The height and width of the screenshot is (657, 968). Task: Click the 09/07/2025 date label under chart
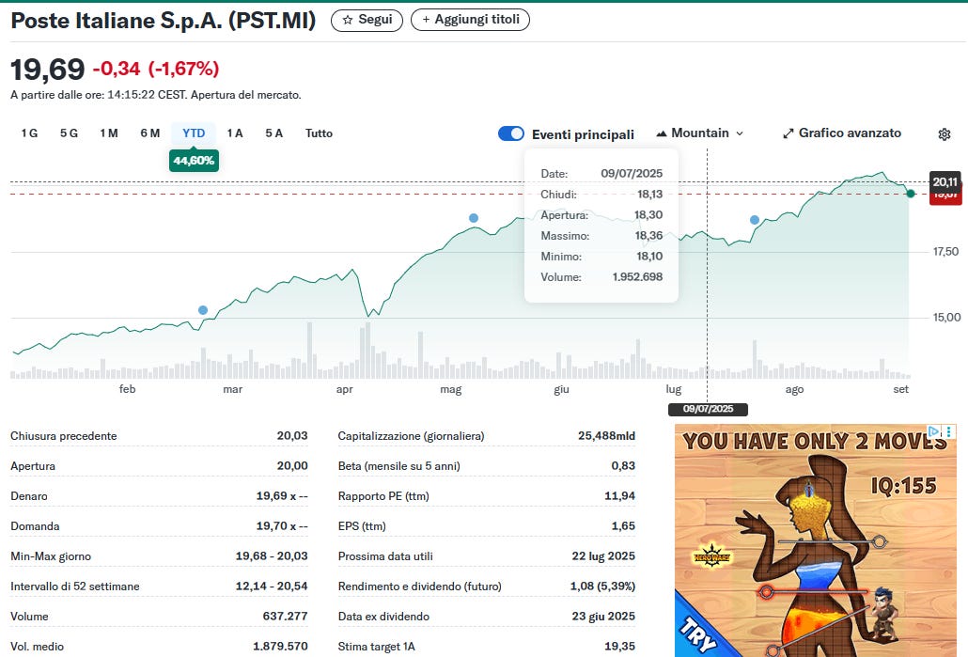[x=708, y=410]
